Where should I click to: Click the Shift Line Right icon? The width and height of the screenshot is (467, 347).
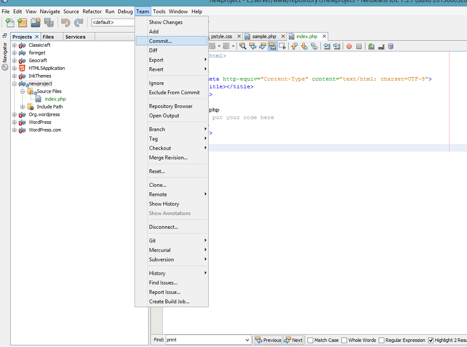coord(337,46)
